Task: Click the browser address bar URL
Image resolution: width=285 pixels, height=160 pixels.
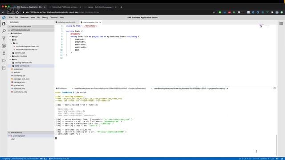Action: 62,12
